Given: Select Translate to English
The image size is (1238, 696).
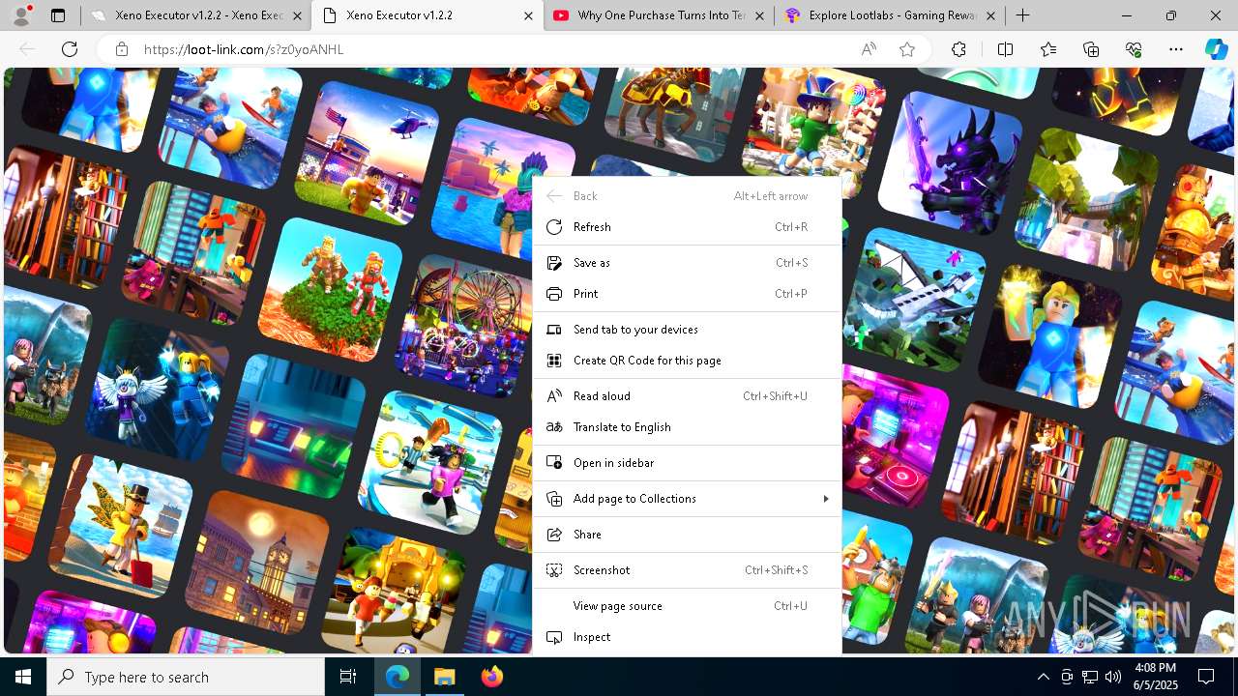Looking at the screenshot, I should point(687,427).
